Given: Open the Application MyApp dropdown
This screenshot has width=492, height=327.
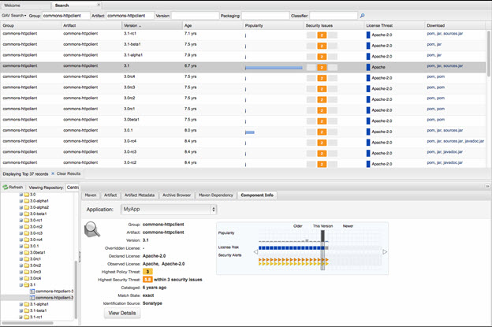Looking at the screenshot, I should pyautogui.click(x=168, y=210).
